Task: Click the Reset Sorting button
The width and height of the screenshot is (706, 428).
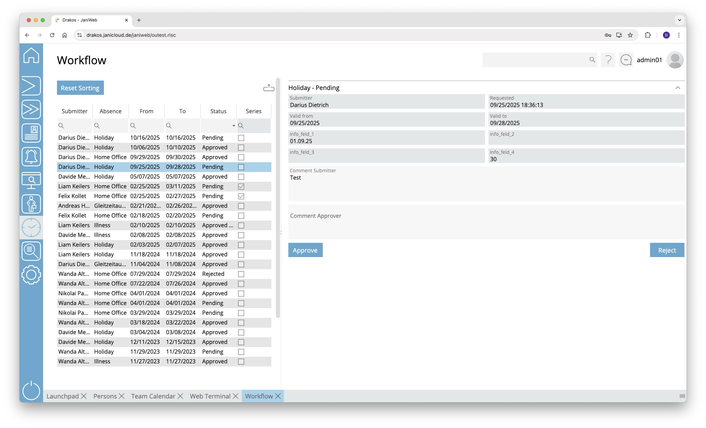Action: (x=80, y=88)
